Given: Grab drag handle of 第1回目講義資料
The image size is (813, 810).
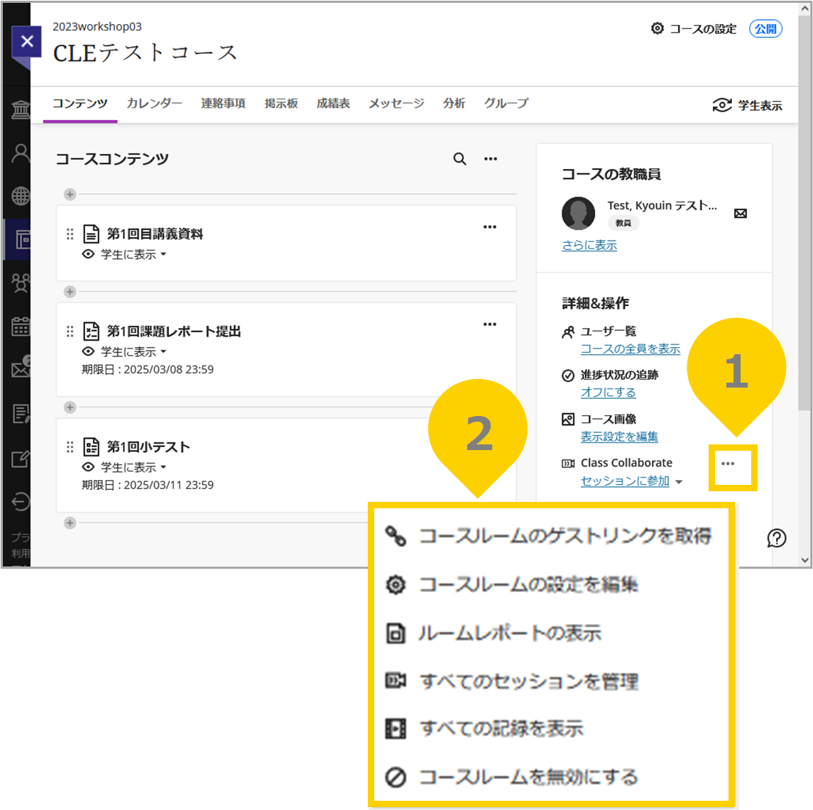Looking at the screenshot, I should coord(70,234).
